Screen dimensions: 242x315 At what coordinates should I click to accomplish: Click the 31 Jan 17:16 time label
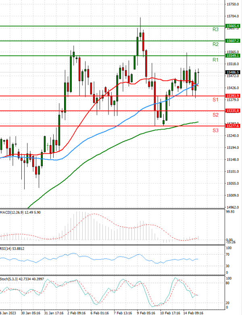point(54,313)
